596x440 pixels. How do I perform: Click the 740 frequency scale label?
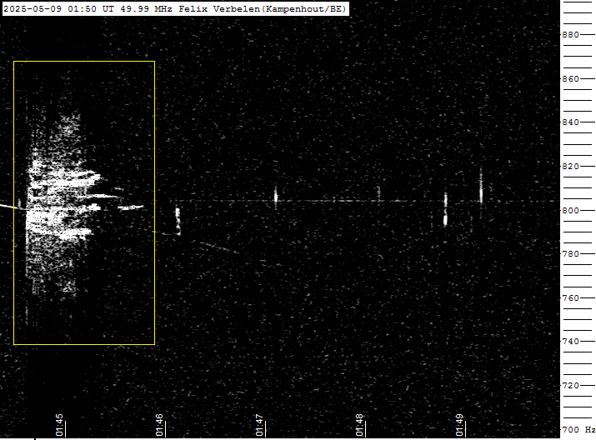tap(570, 341)
